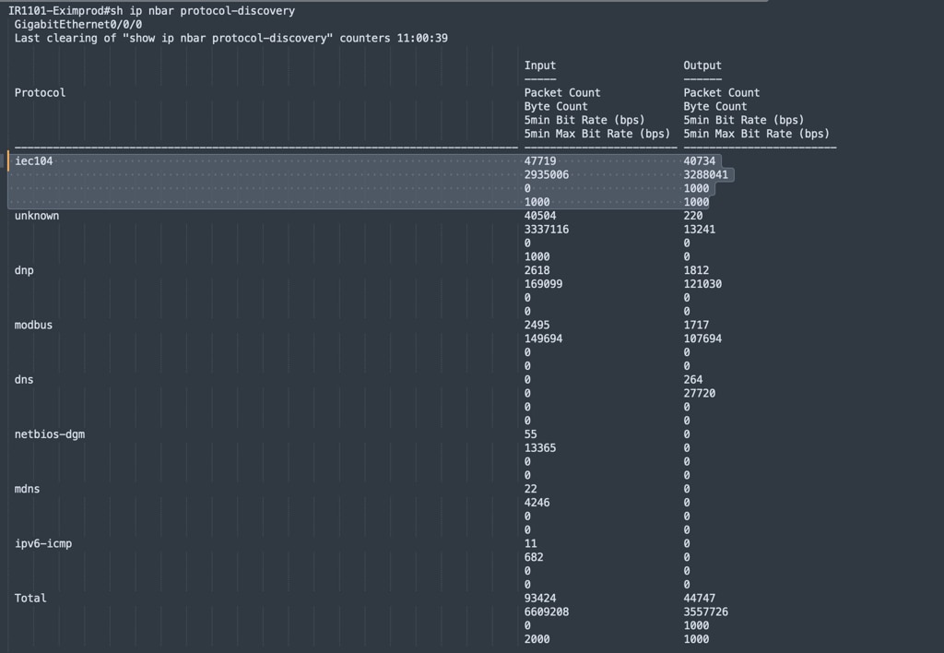Image resolution: width=944 pixels, height=653 pixels.
Task: Click iec104 input packet count 47719
Action: pyautogui.click(x=540, y=160)
